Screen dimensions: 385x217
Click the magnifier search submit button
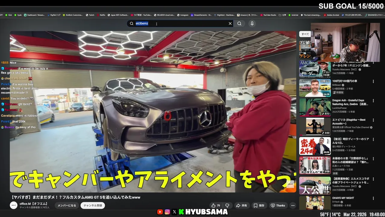tap(239, 24)
